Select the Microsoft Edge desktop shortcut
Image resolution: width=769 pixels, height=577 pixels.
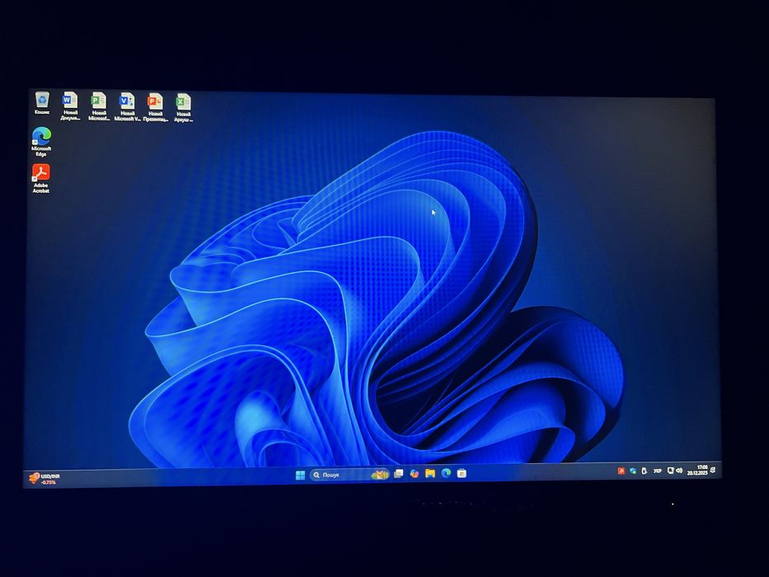point(42,142)
